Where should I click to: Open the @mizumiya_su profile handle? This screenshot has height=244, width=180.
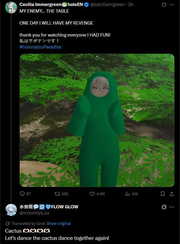(x=34, y=213)
